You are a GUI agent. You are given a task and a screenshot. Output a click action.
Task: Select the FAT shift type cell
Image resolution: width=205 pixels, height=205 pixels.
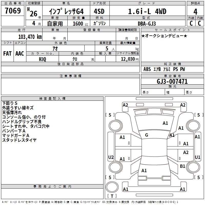(x=7, y=54)
